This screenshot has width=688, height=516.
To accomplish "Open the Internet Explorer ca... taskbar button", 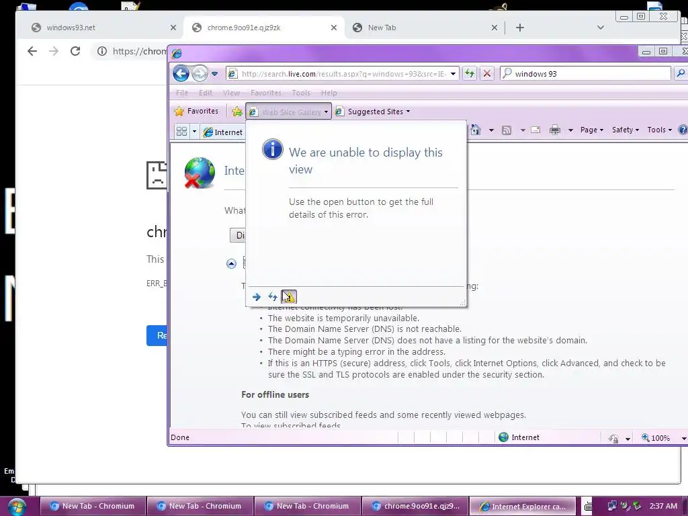I will pyautogui.click(x=522, y=507).
